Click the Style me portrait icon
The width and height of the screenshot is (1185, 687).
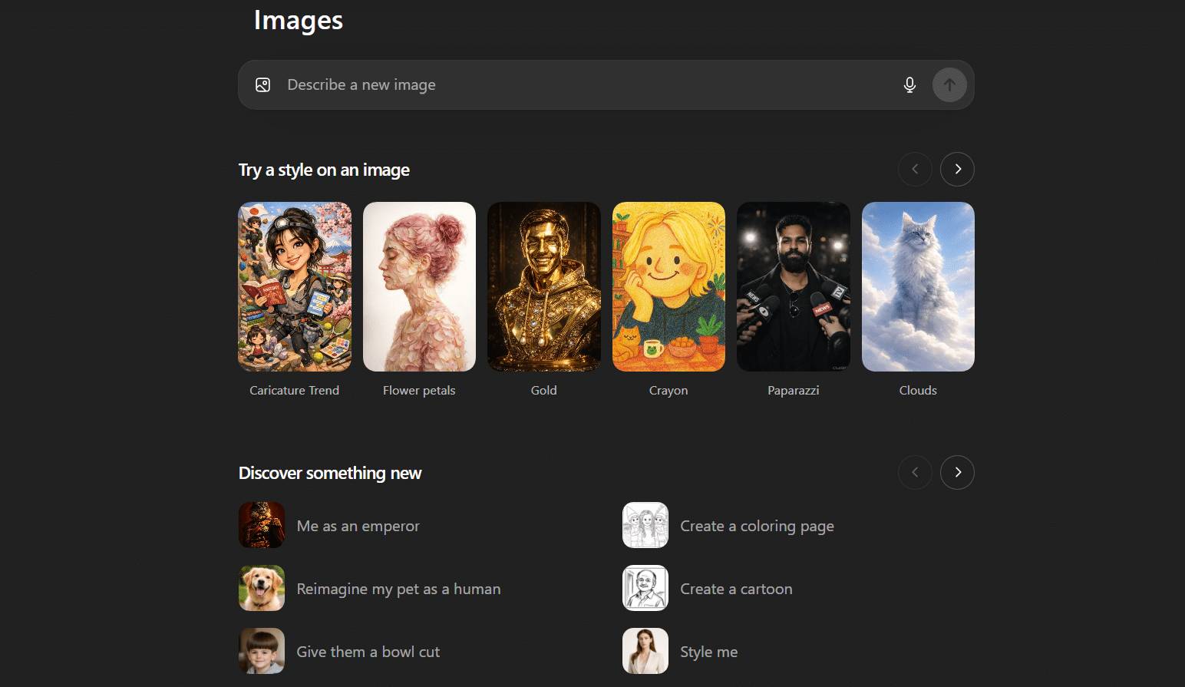click(645, 651)
